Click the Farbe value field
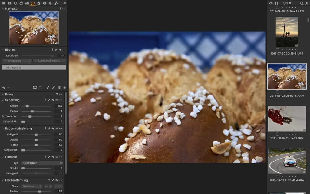The image size is (310, 194). pos(59,145)
